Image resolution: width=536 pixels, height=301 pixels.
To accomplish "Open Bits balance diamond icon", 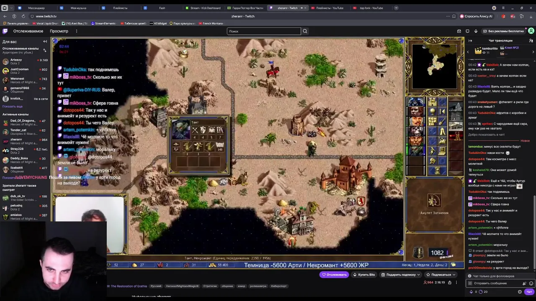I will click(x=470, y=292).
